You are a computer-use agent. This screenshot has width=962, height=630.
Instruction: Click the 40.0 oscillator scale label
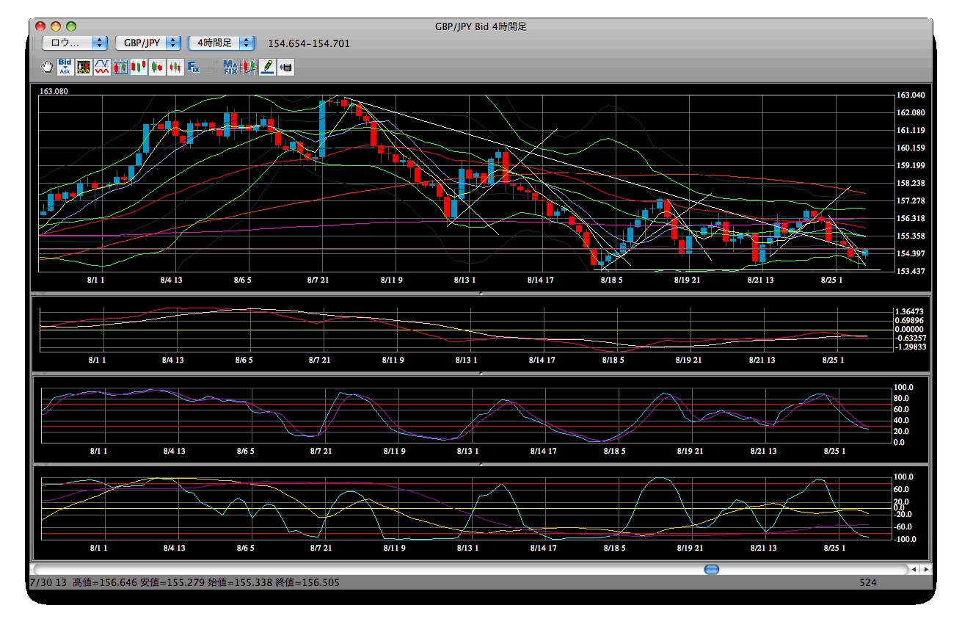pos(902,421)
